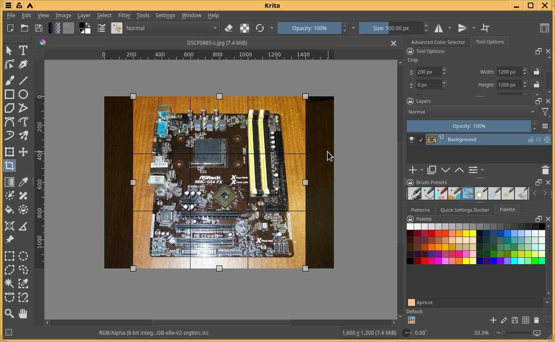Image resolution: width=555 pixels, height=342 pixels.
Task: Click the Layers Opacity slider
Action: (x=469, y=126)
